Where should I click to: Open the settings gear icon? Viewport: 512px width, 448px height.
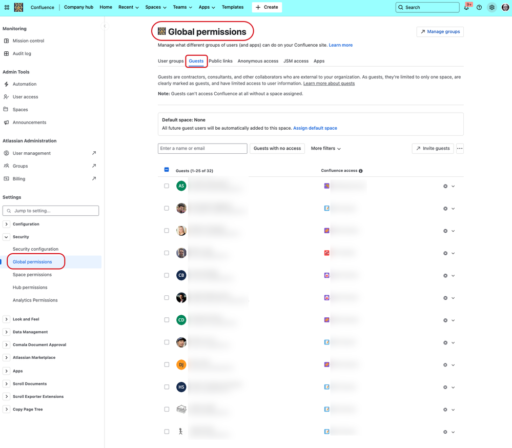[491, 8]
